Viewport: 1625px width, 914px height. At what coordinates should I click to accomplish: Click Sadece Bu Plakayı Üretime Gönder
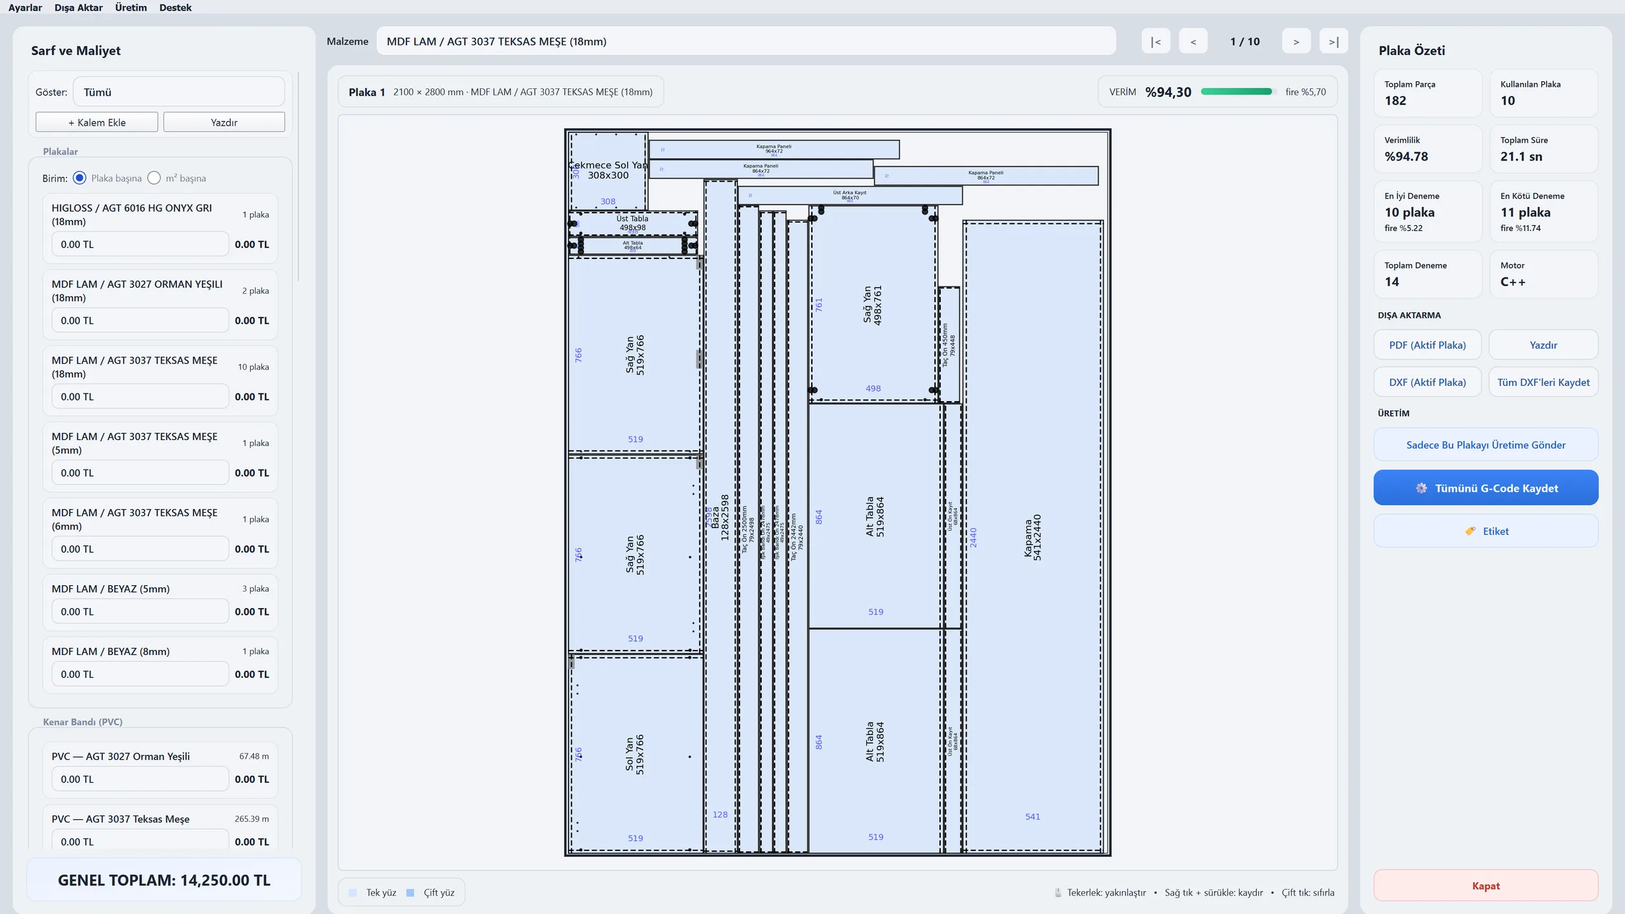pos(1486,444)
